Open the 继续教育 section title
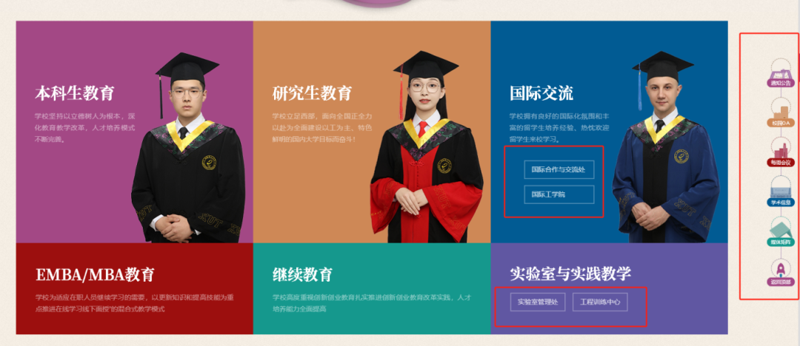This screenshot has width=800, height=346. [x=302, y=275]
